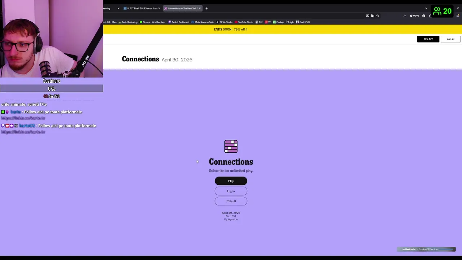Click the Connections purple grid logo

click(x=231, y=146)
